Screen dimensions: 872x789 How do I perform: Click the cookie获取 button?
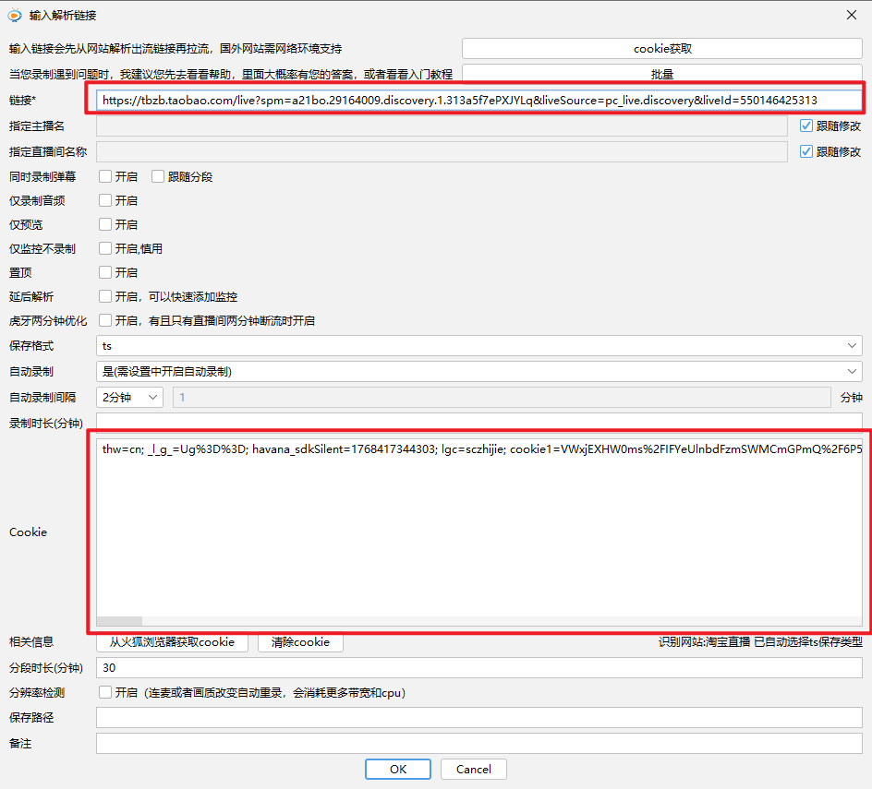(x=662, y=48)
